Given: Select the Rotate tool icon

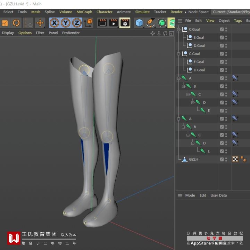Looking at the screenshot, I should pyautogui.click(x=16, y=23).
